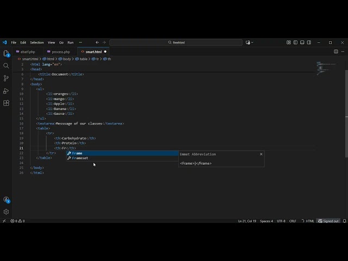Viewport: 348px width, 261px height.
Task: Place cursor on line 19 Carbohydrate
Action: pyautogui.click(x=74, y=138)
